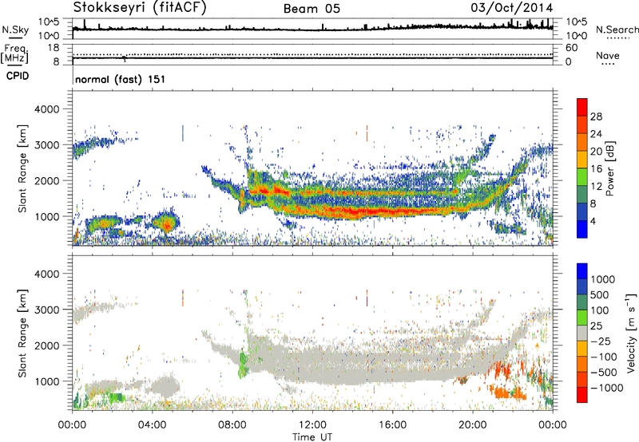Screen dimensions: 639x442
Task: Click velocity colorbar value 100
Action: (600, 310)
